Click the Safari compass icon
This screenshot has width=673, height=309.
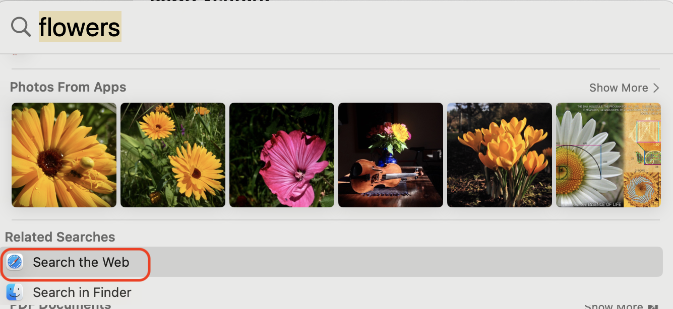point(15,262)
